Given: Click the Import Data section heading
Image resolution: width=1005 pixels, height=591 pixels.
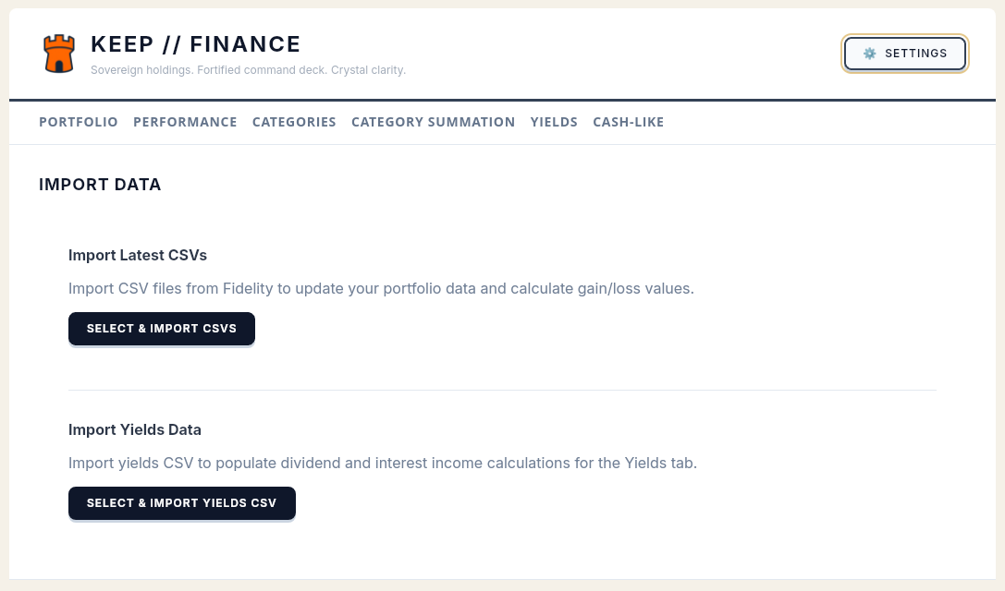Looking at the screenshot, I should point(100,185).
